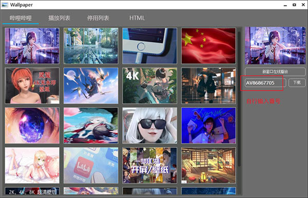
Task: Click the large preview image on right
Action: tap(275, 46)
